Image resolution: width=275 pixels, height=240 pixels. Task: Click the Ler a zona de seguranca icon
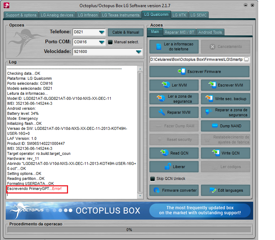point(161,99)
